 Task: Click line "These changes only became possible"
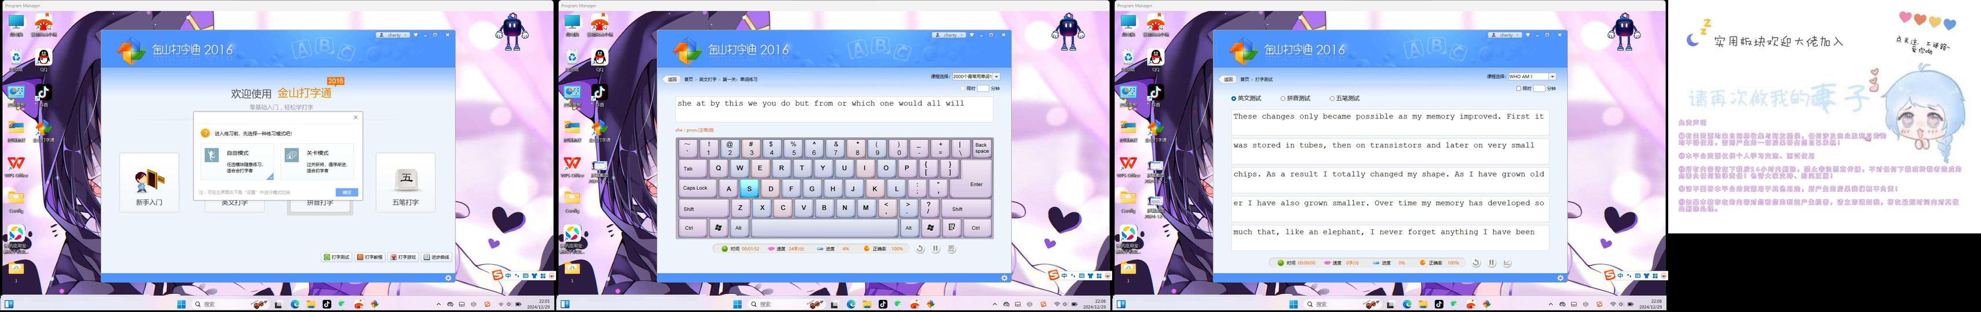(x=1390, y=122)
